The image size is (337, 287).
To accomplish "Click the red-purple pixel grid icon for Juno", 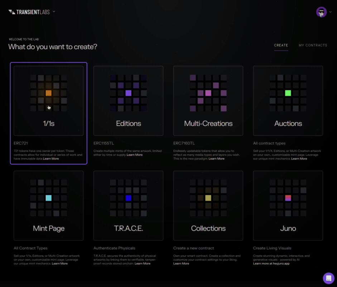I will (x=288, y=198).
